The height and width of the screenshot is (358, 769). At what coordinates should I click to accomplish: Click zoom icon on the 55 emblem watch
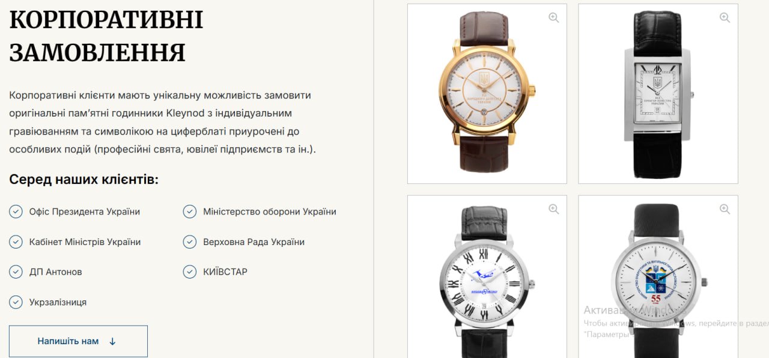(x=725, y=209)
